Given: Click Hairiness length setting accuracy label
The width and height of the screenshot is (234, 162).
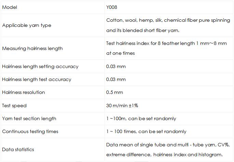Looking at the screenshot, I should pyautogui.click(x=40, y=66).
